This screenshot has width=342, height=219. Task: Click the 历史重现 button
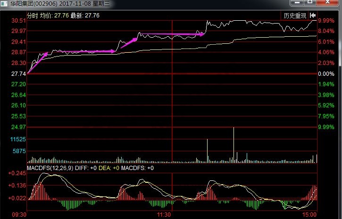[295, 16]
